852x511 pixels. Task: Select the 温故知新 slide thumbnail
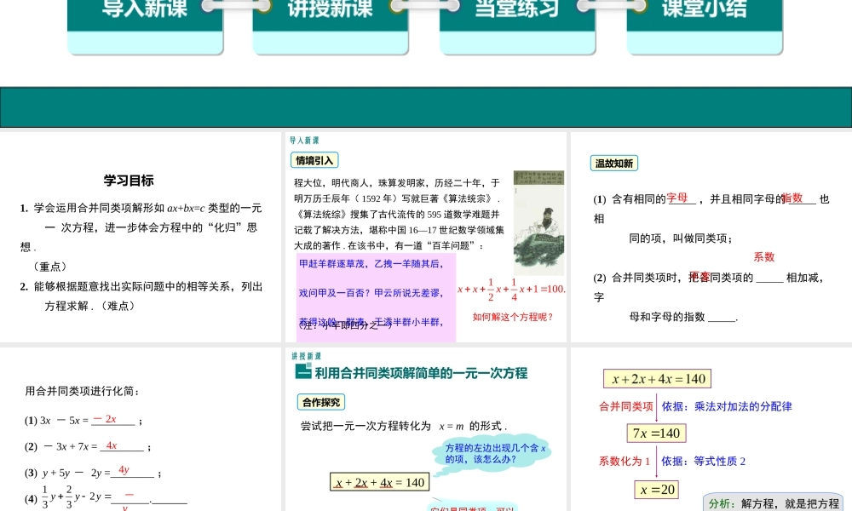point(711,238)
